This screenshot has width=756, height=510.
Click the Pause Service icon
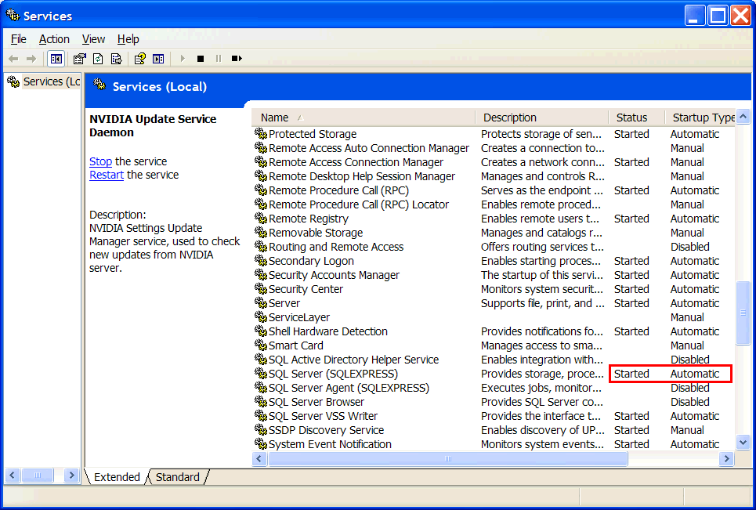tap(219, 59)
